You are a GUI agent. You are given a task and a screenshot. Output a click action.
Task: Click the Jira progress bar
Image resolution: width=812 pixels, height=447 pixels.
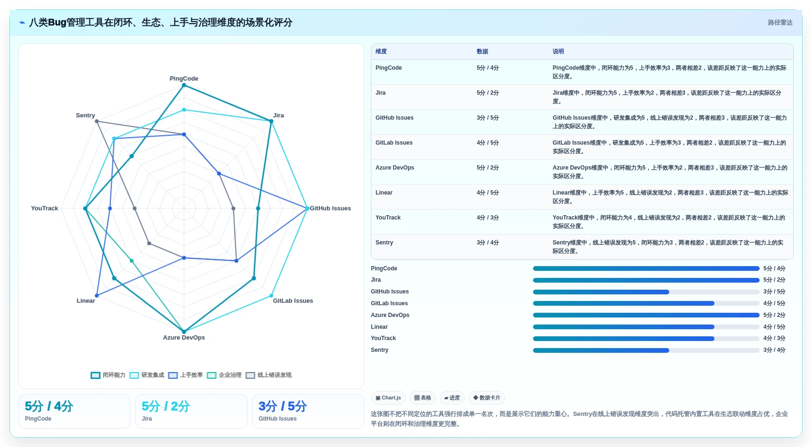point(646,280)
